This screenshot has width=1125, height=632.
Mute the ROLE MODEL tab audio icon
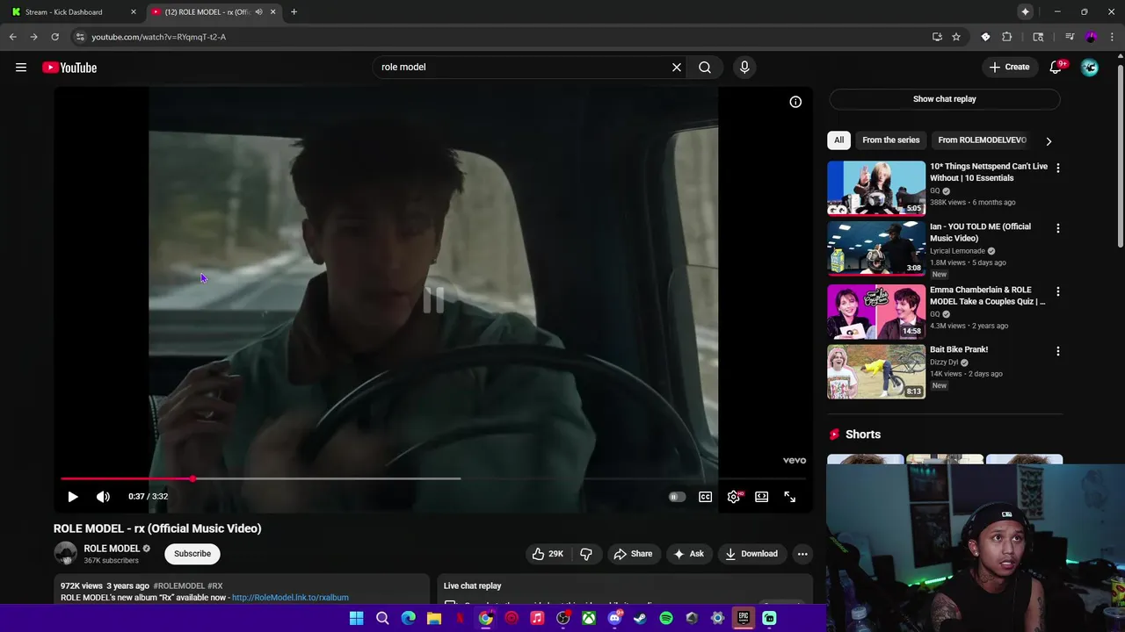(x=258, y=12)
